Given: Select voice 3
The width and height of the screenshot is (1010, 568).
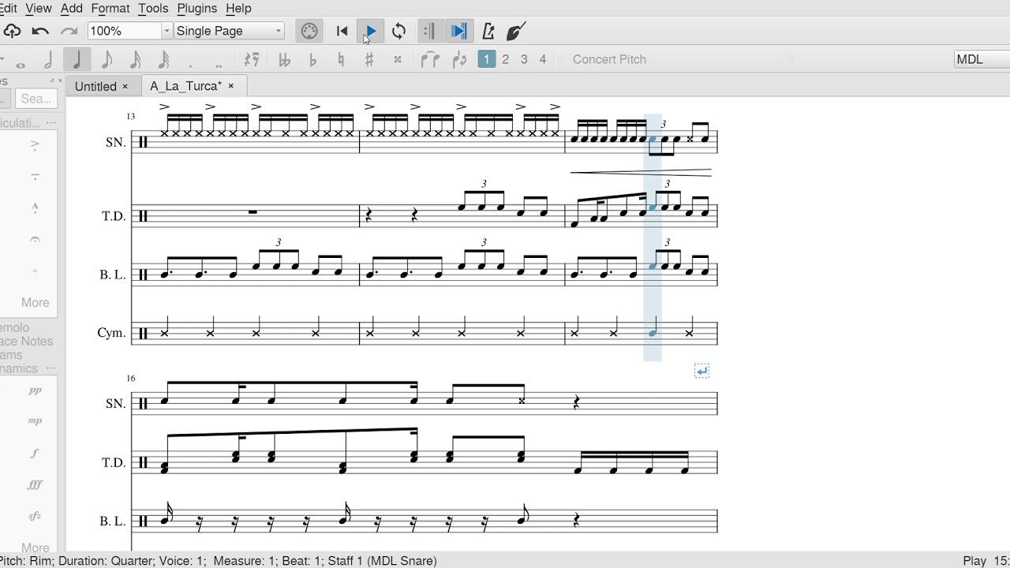Looking at the screenshot, I should (x=524, y=59).
